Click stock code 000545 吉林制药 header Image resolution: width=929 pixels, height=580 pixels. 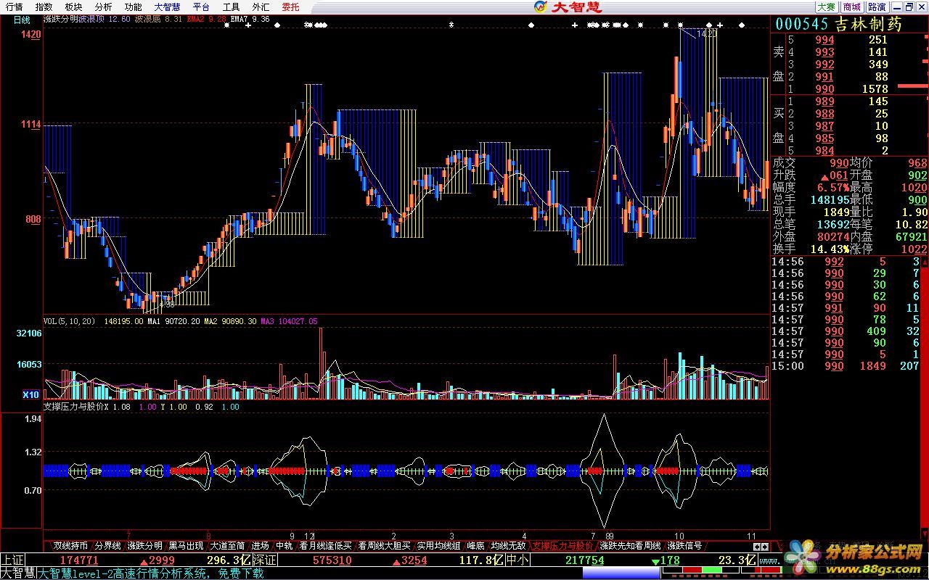[x=838, y=24]
